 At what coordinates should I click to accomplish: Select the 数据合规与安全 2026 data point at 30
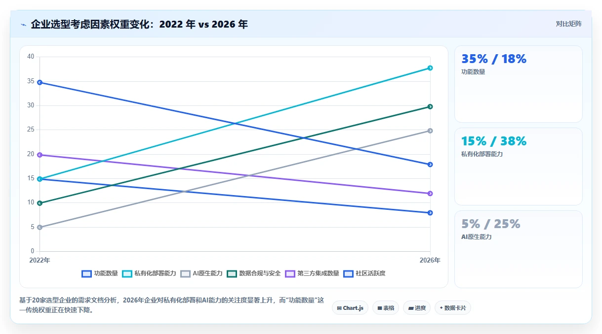pos(430,106)
